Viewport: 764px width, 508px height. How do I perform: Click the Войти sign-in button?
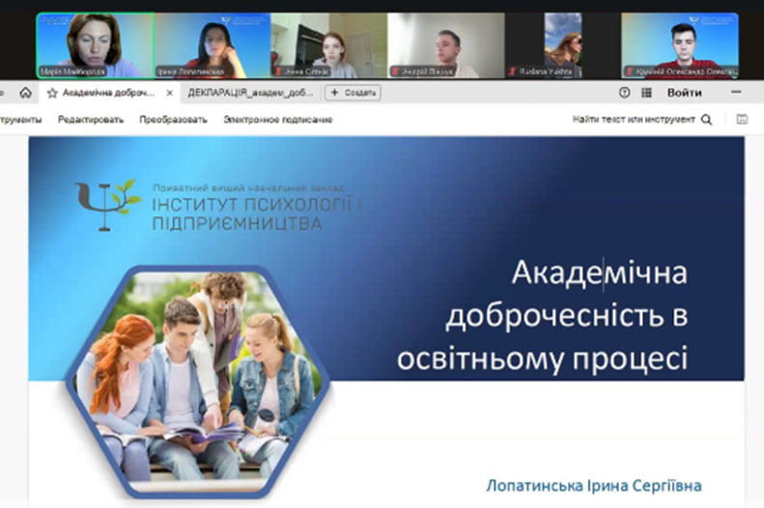pos(684,93)
